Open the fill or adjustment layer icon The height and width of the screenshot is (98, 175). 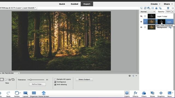click(149, 8)
